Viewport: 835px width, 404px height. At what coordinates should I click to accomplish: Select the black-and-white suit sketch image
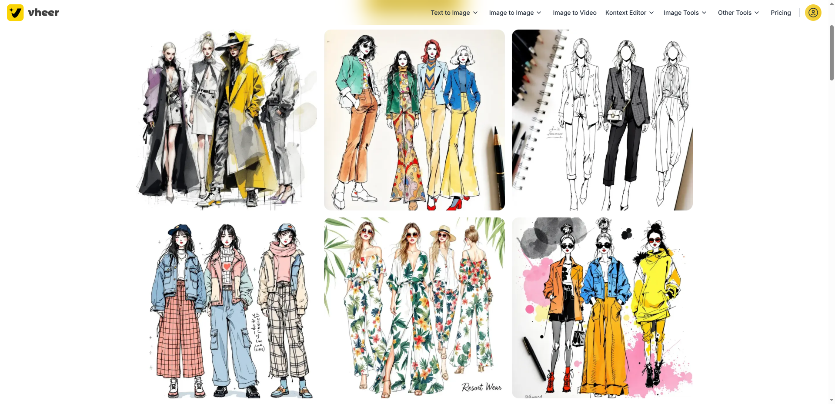602,120
